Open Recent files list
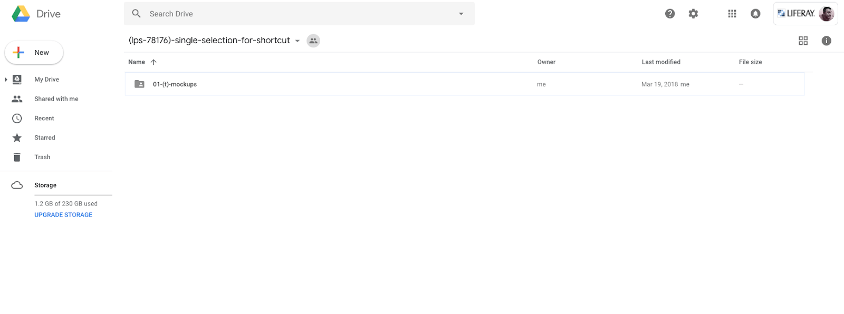Image resolution: width=844 pixels, height=314 pixels. 44,119
